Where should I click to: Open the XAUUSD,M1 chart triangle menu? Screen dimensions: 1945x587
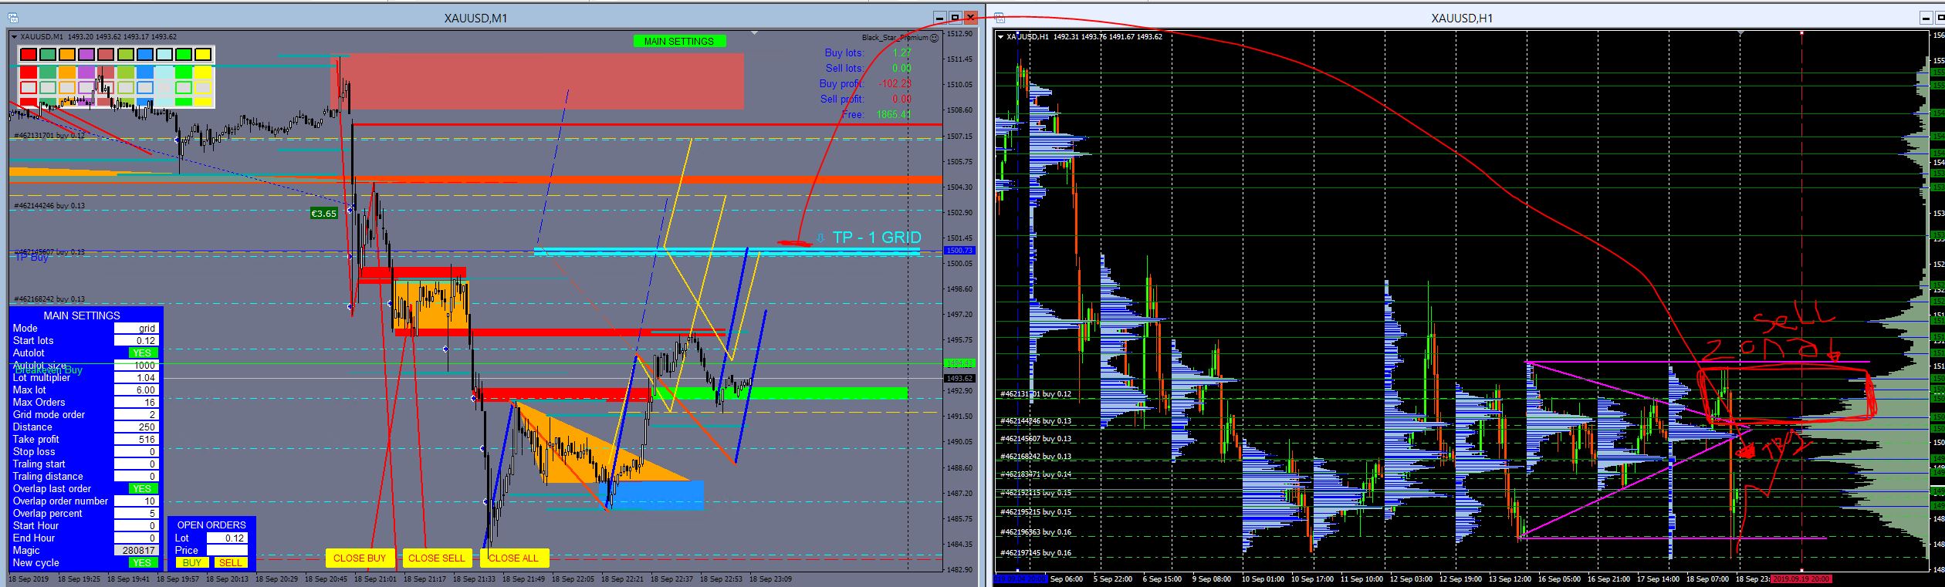pyautogui.click(x=14, y=36)
